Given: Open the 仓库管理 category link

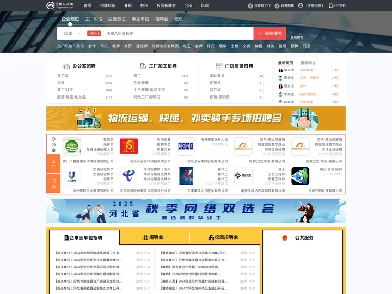Looking at the screenshot, I should coord(141,83).
